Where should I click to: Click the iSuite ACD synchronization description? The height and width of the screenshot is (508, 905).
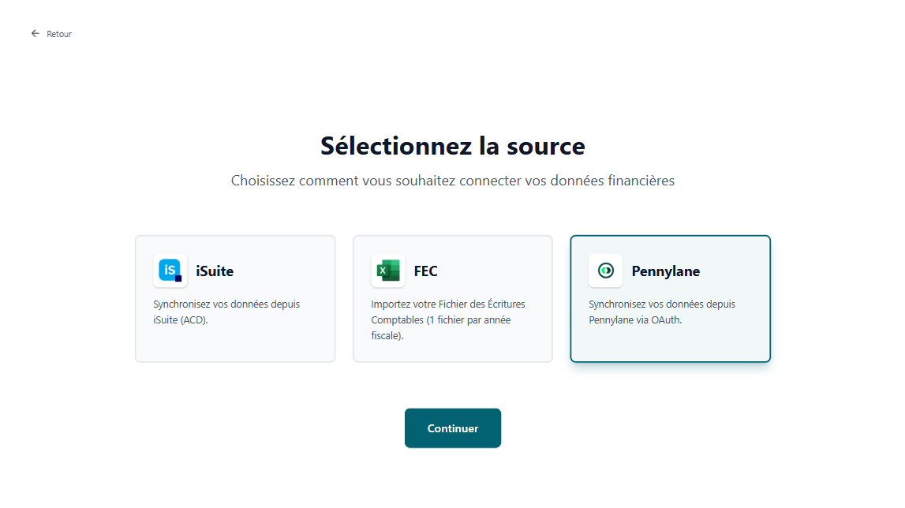[x=226, y=312]
